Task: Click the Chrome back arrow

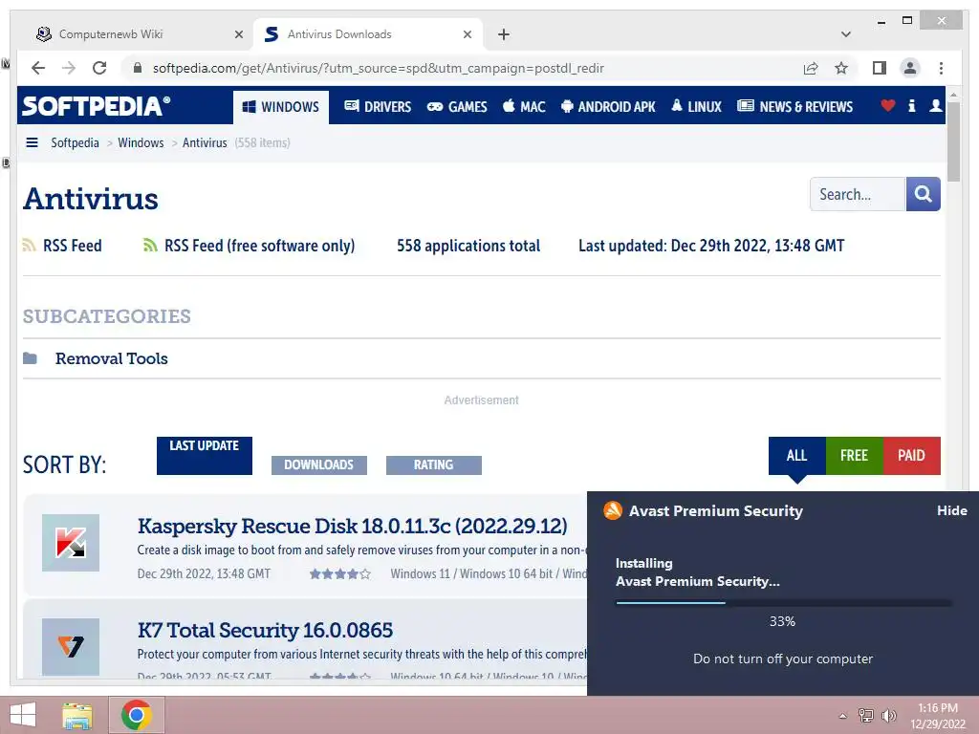Action: click(38, 68)
